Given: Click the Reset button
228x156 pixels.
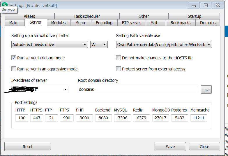Looking at the screenshot, I should 28,147.
